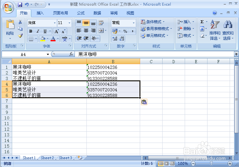Expand the formula bar
239x167 pixels.
click(x=236, y=54)
